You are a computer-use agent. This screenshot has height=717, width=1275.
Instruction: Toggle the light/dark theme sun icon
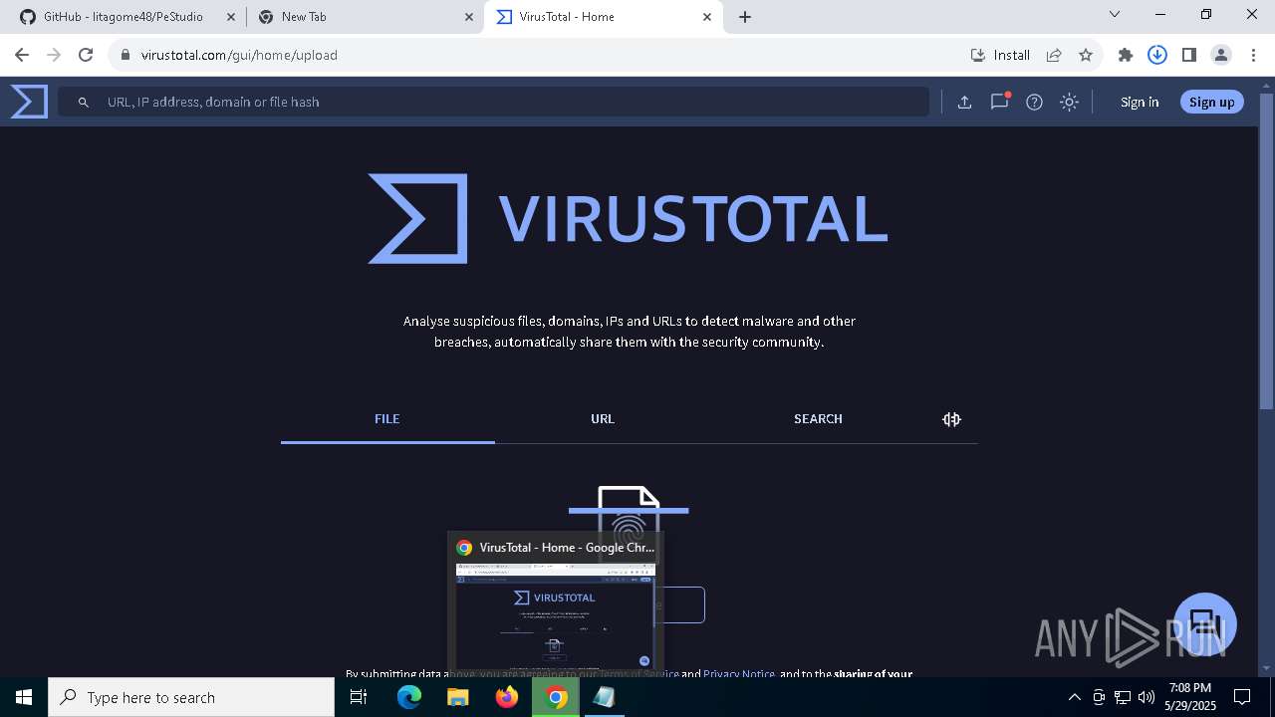coord(1069,102)
